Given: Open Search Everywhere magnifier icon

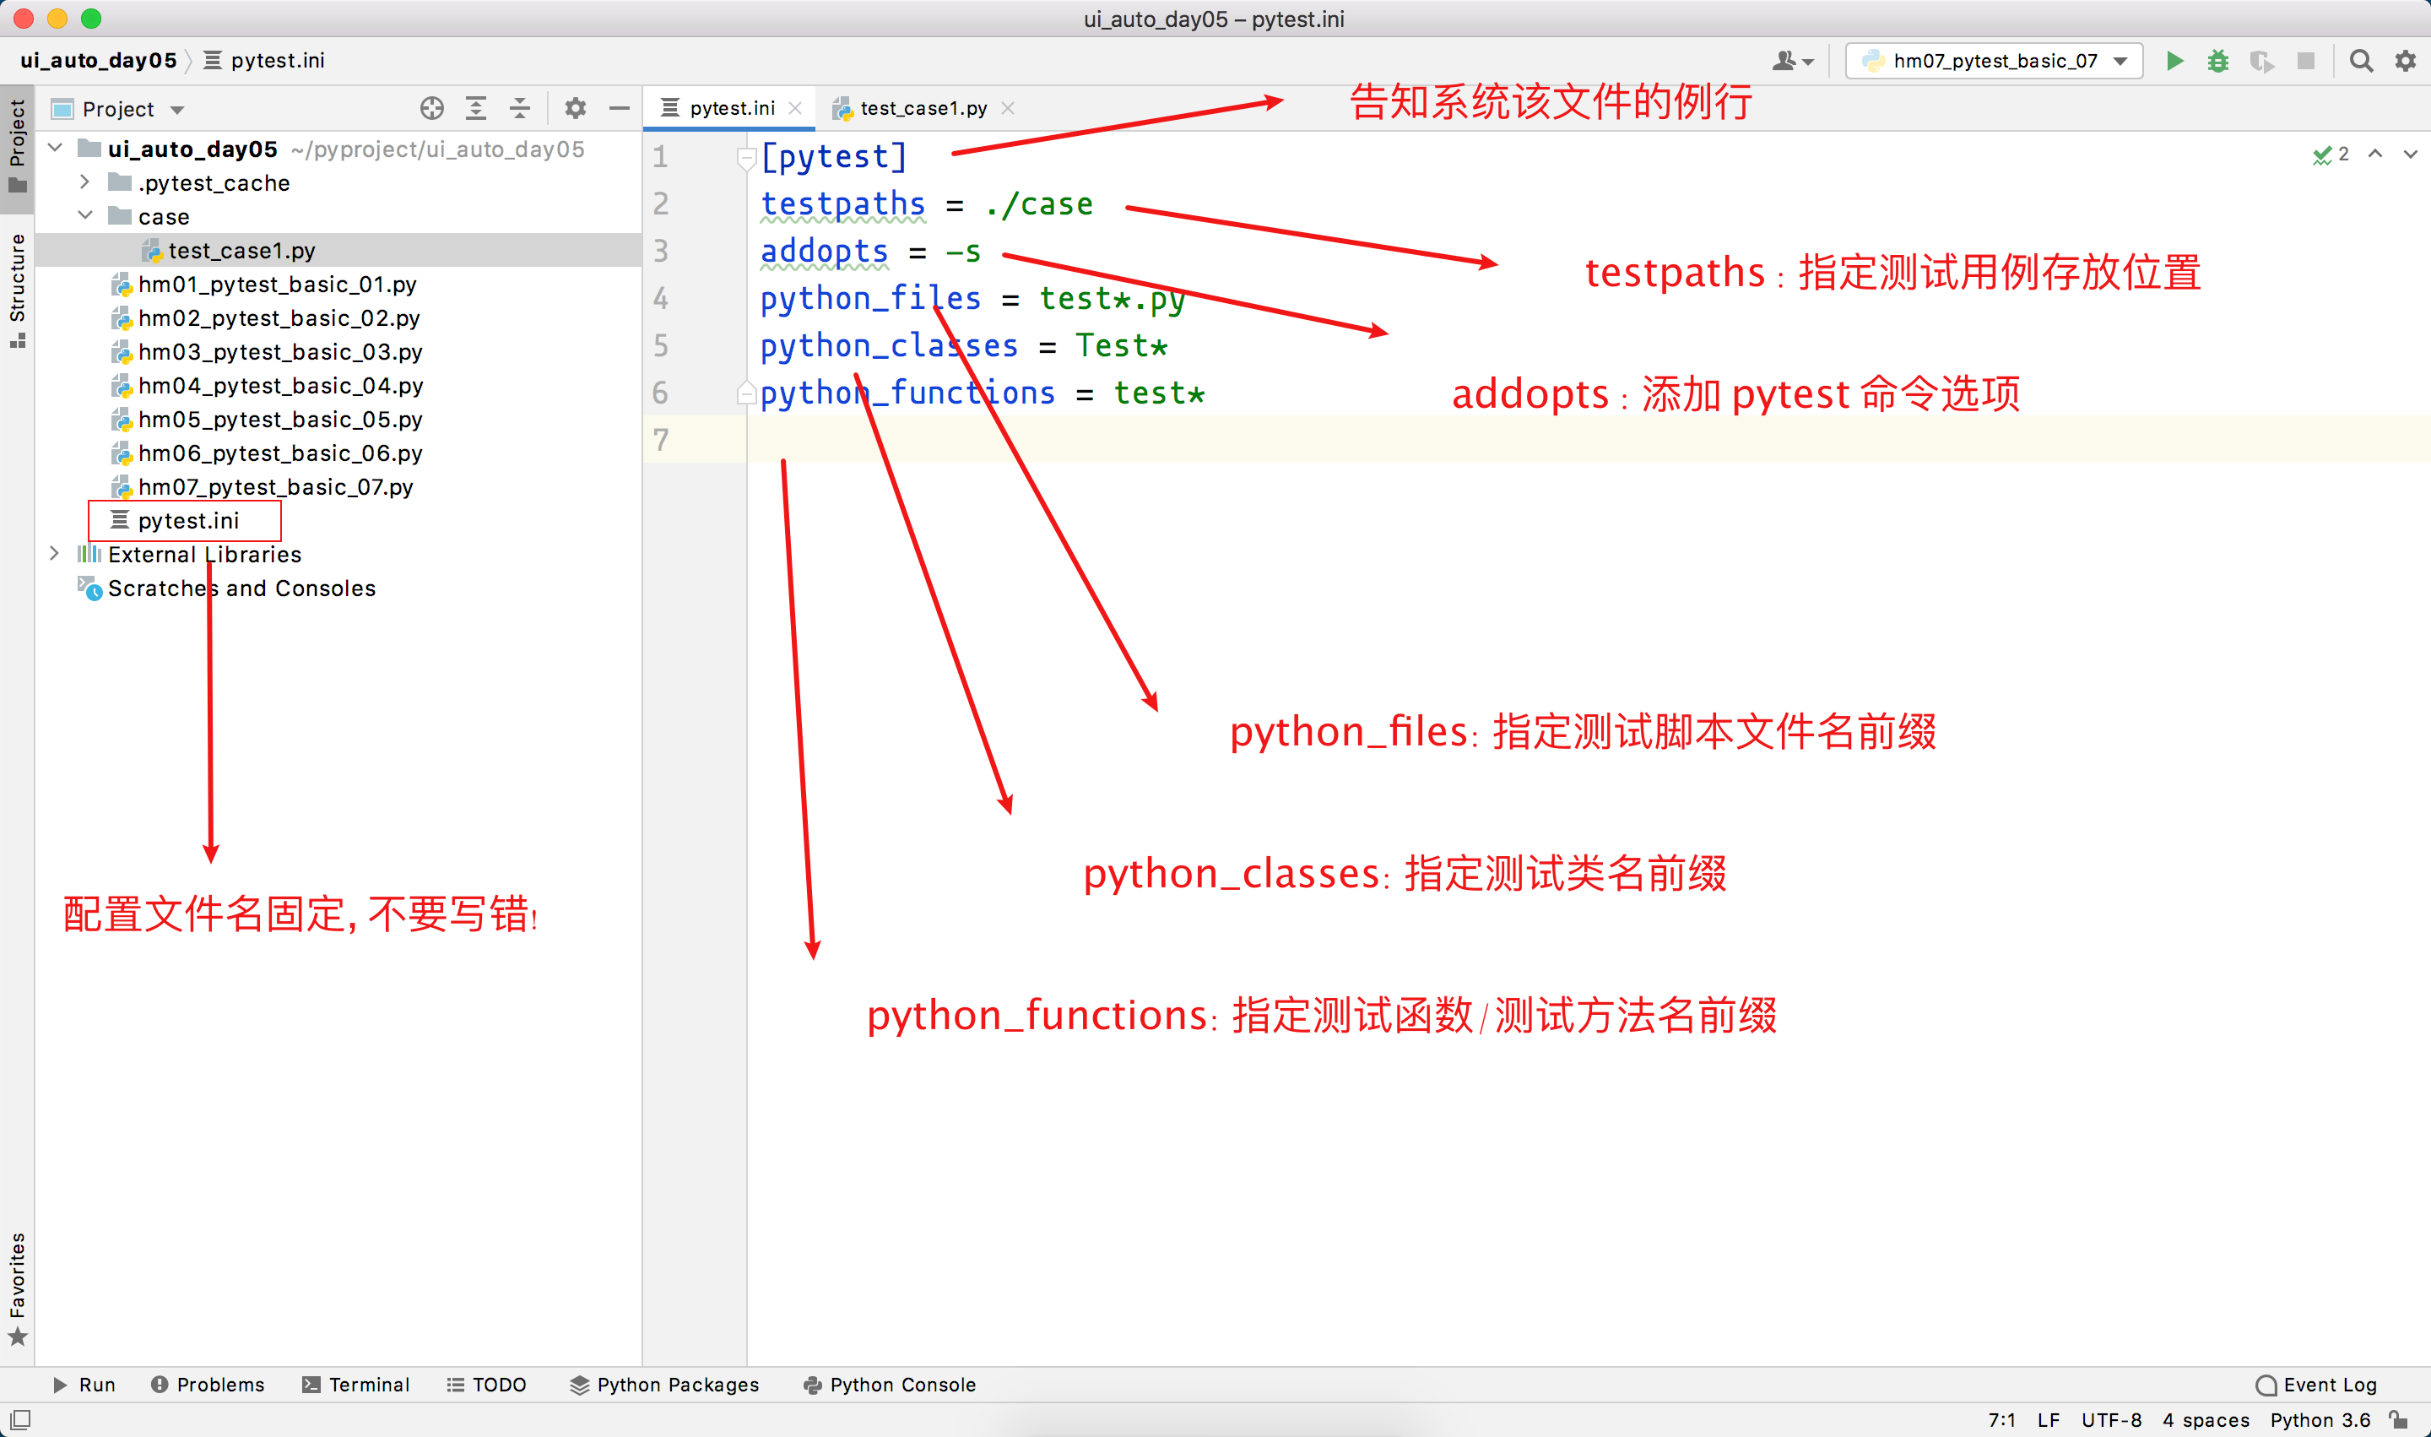Looking at the screenshot, I should [x=2361, y=61].
